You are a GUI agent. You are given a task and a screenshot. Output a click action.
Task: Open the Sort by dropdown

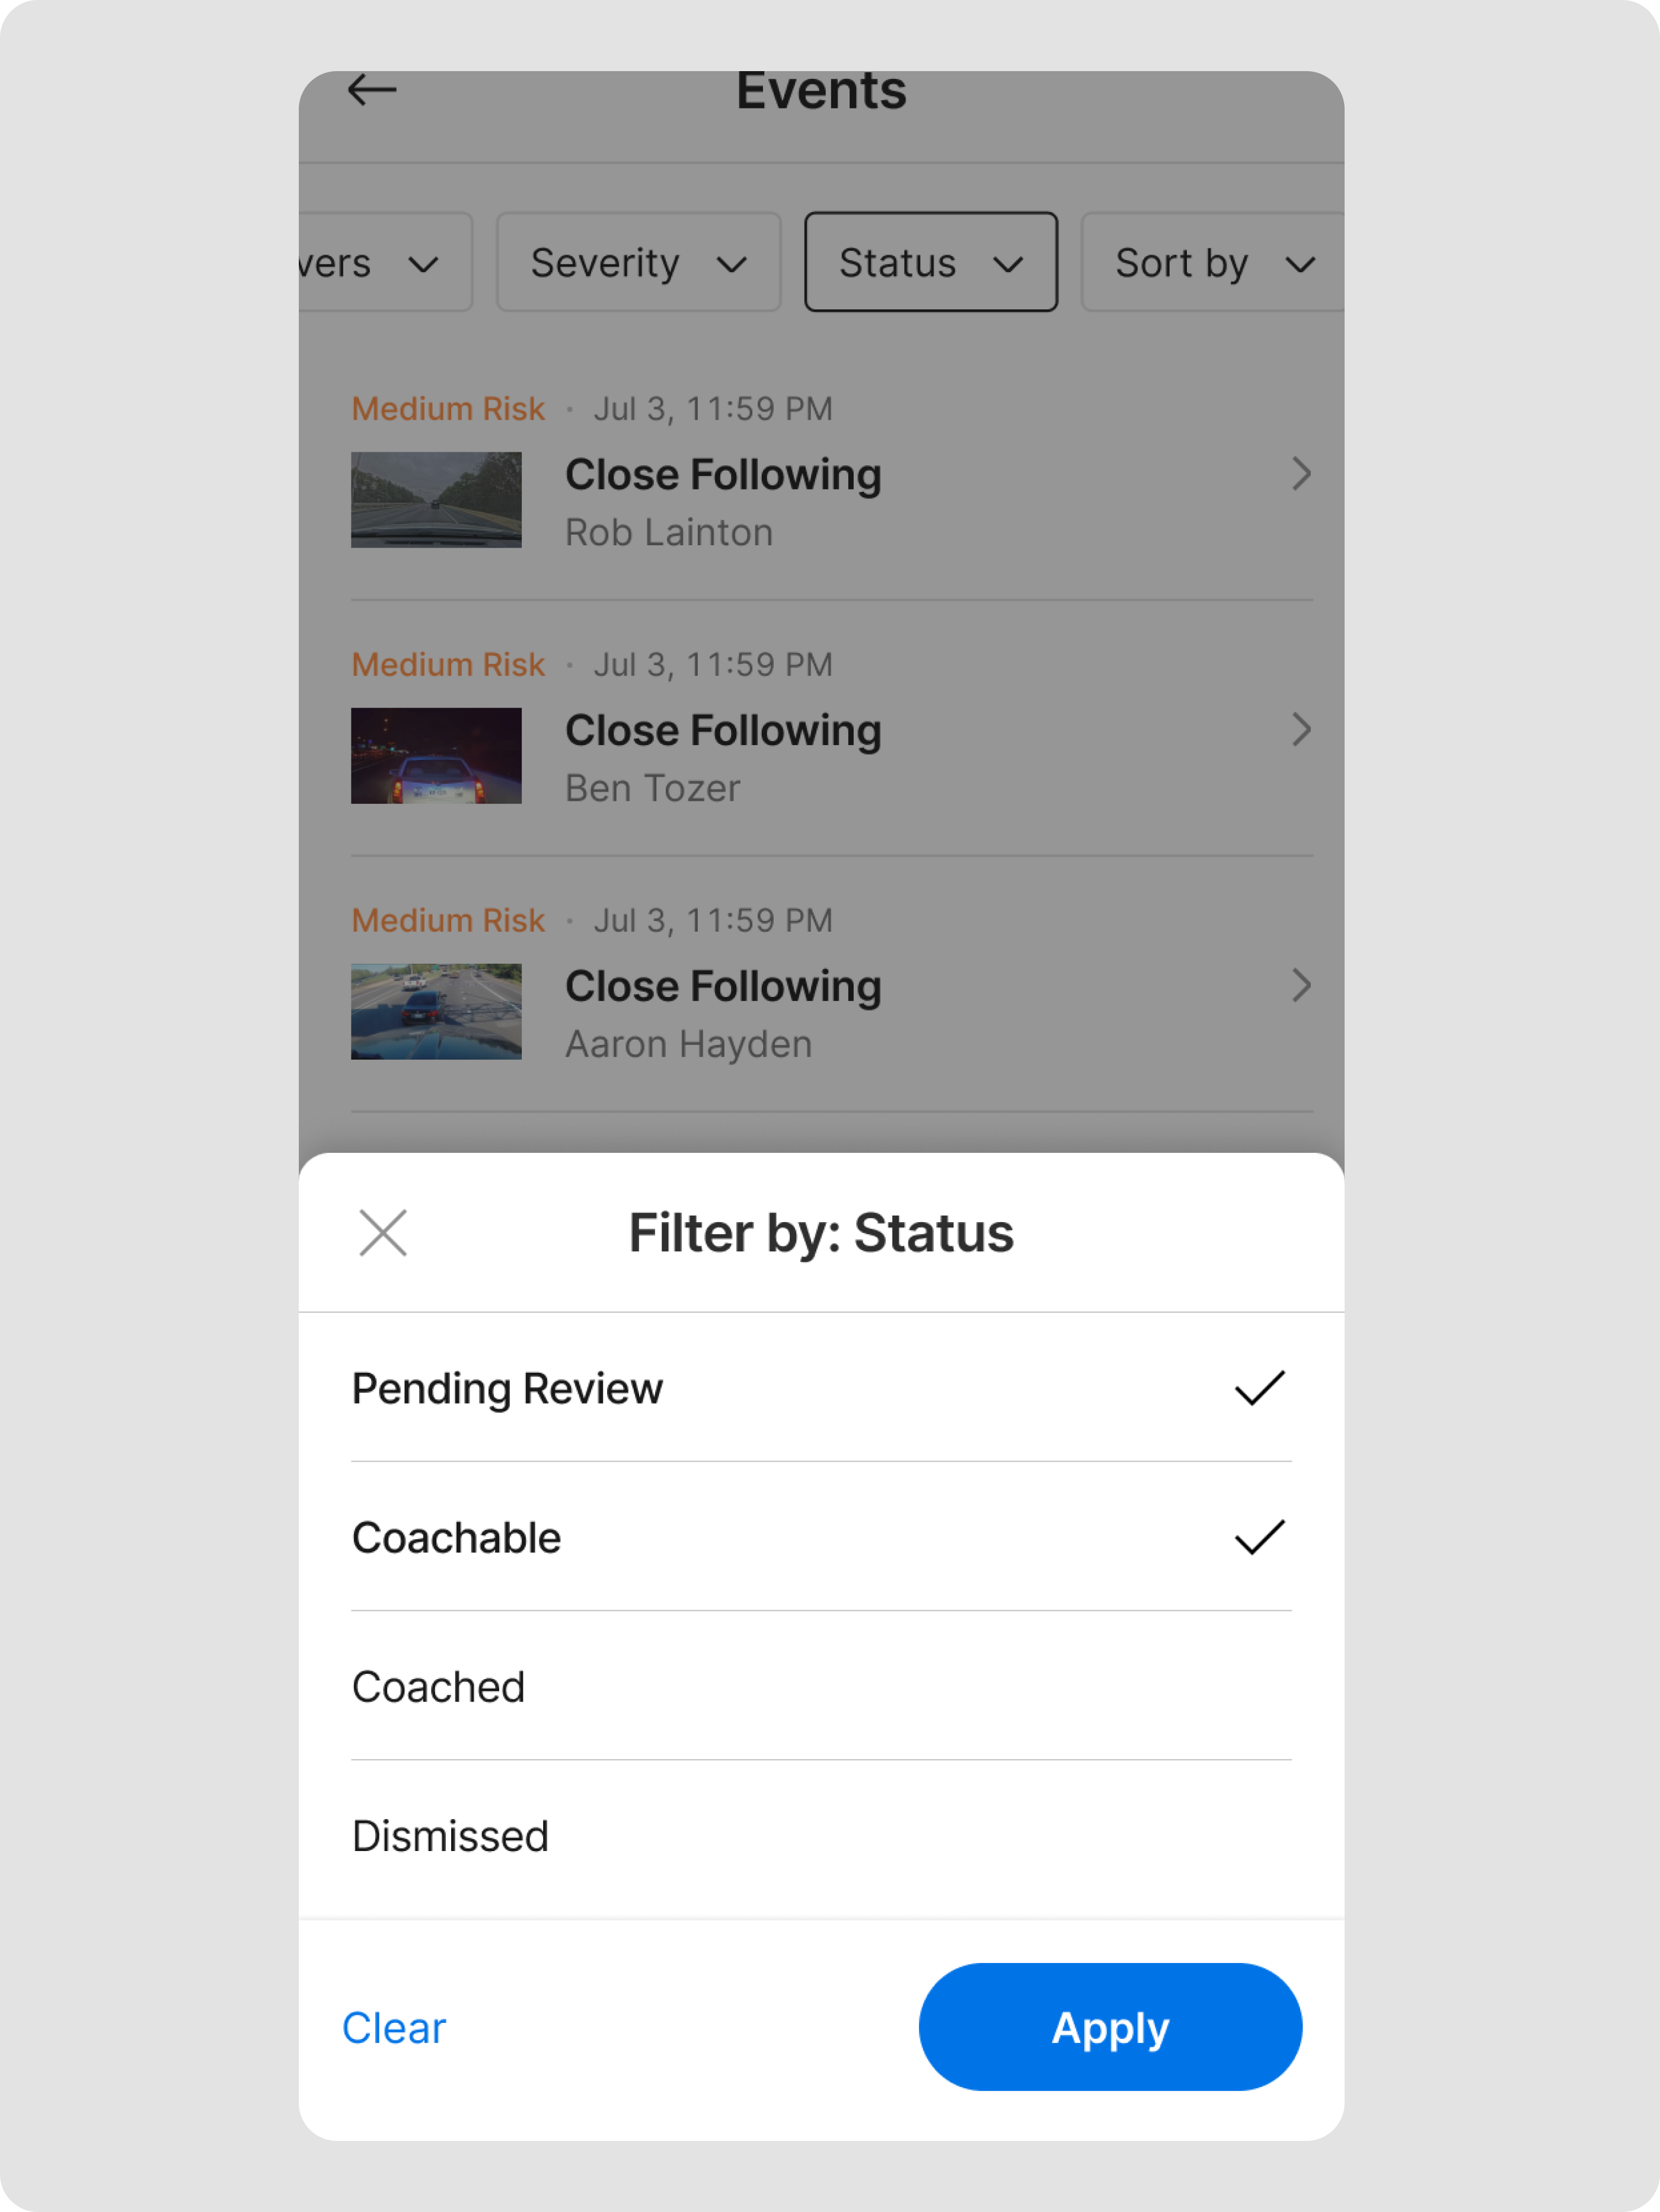point(1212,263)
